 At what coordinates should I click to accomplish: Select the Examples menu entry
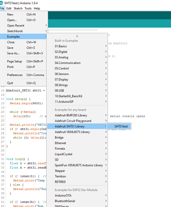(23, 37)
